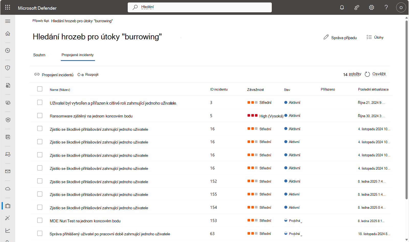Click the Hledání search field
The width and height of the screenshot is (409, 242).
pyautogui.click(x=200, y=7)
